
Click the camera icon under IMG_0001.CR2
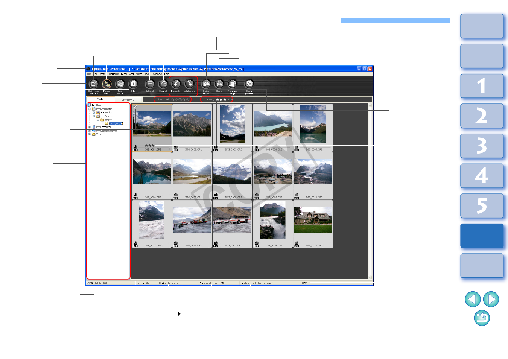pos(135,147)
